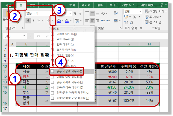Click the fill color paint bucket icon

point(59,21)
